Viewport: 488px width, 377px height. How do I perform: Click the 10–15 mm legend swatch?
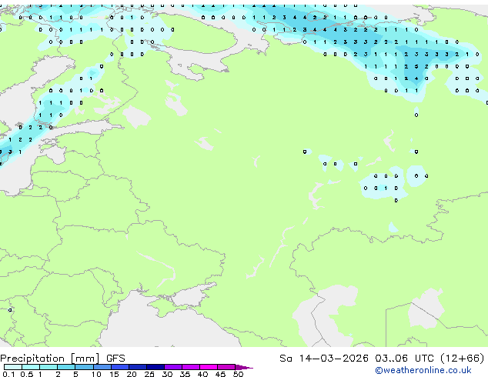pyautogui.click(x=102, y=367)
